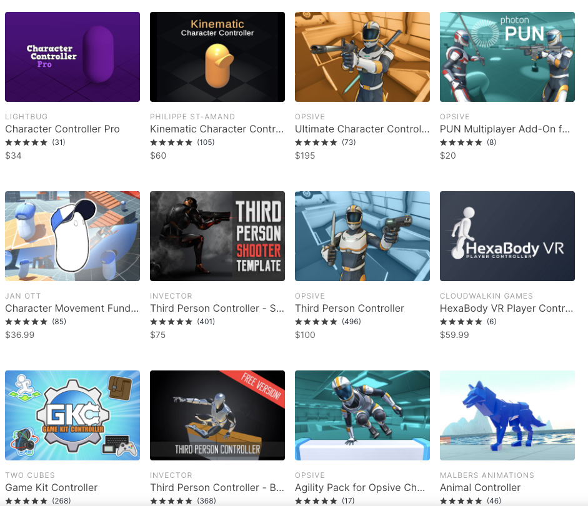
Task: Click the Character Movement Fund... title
Action: (x=72, y=308)
